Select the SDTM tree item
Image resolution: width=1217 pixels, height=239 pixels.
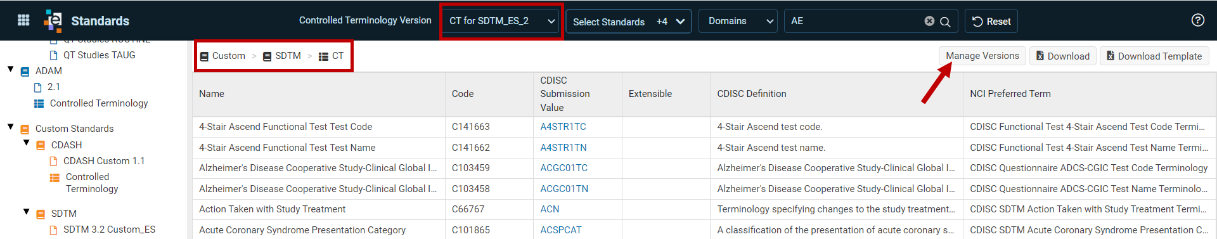tap(64, 214)
